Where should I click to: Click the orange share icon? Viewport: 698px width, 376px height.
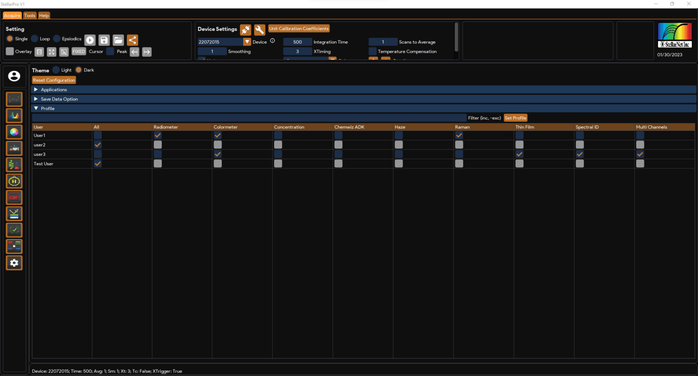132,40
